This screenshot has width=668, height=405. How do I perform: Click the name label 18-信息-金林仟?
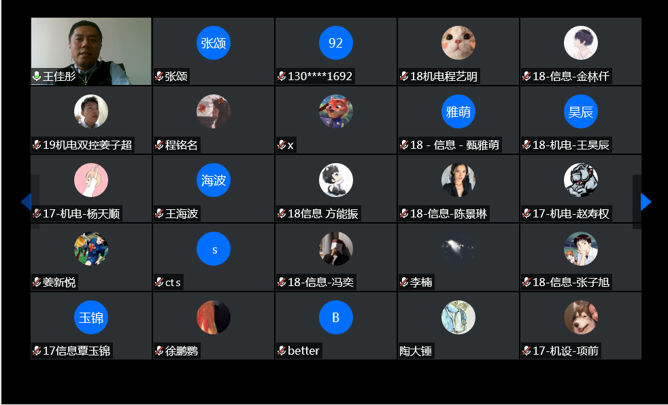click(x=571, y=76)
